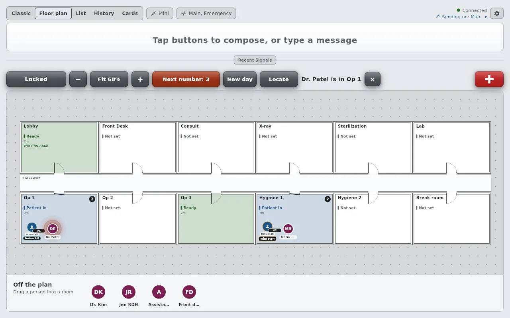510x318 pixels.
Task: Select the Break room
Action: tap(452, 219)
